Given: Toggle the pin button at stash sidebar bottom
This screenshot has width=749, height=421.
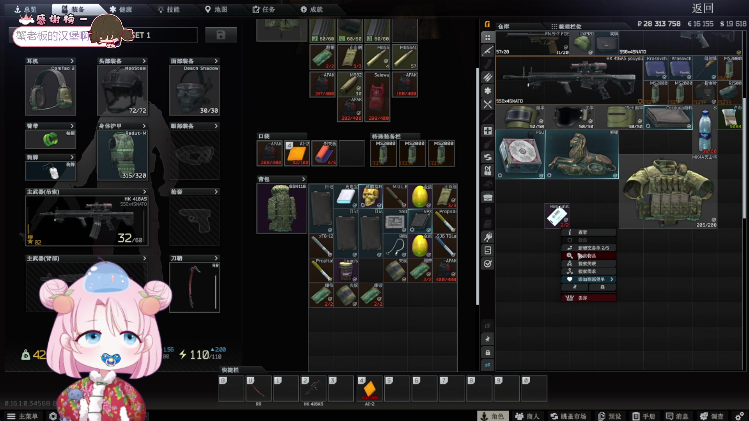Looking at the screenshot, I should 488,339.
